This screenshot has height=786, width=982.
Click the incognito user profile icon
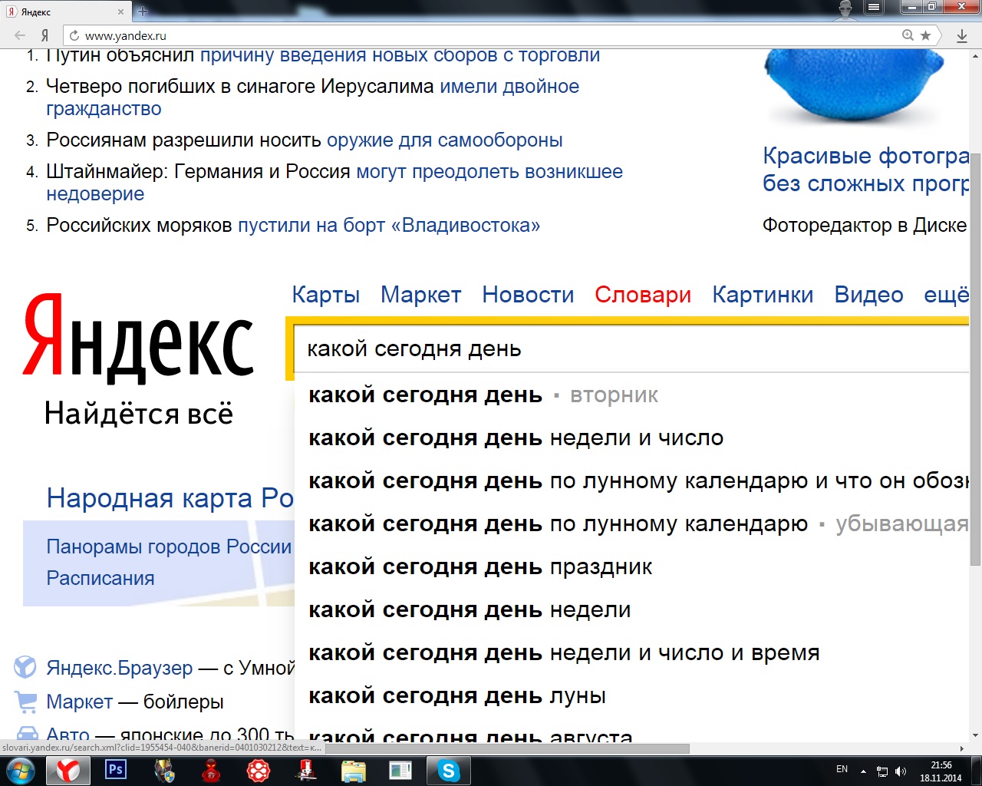[846, 9]
